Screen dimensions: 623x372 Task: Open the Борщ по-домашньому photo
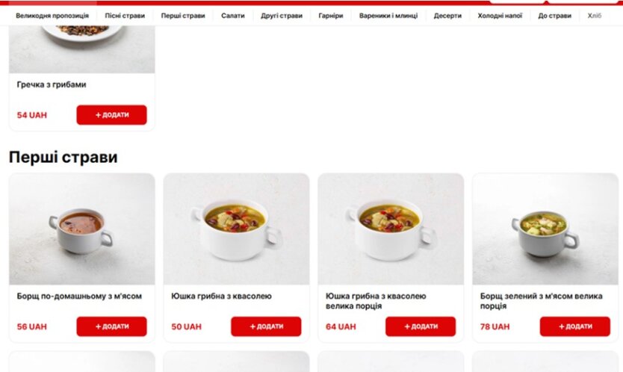tap(82, 229)
